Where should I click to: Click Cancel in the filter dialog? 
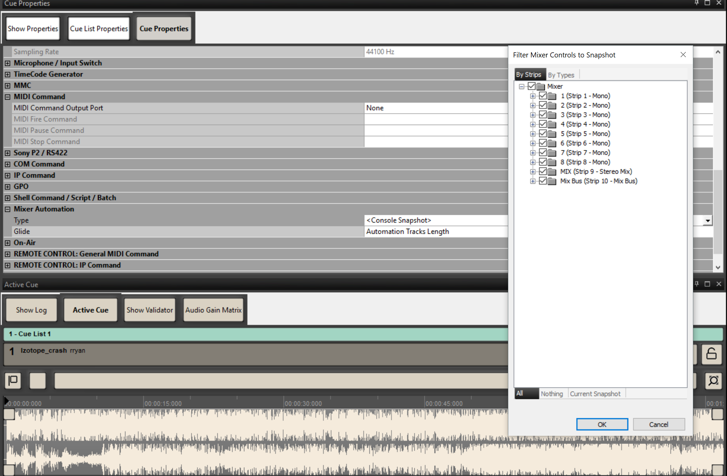pyautogui.click(x=659, y=424)
